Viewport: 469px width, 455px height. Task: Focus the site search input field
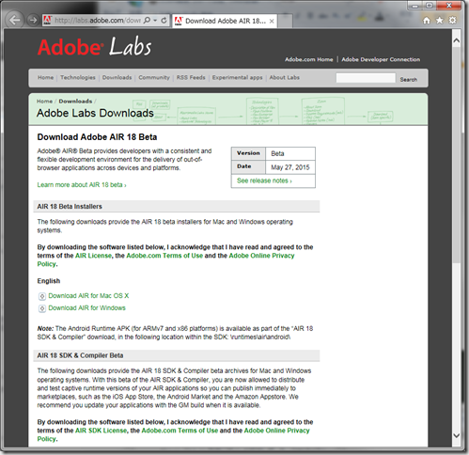pyautogui.click(x=366, y=78)
